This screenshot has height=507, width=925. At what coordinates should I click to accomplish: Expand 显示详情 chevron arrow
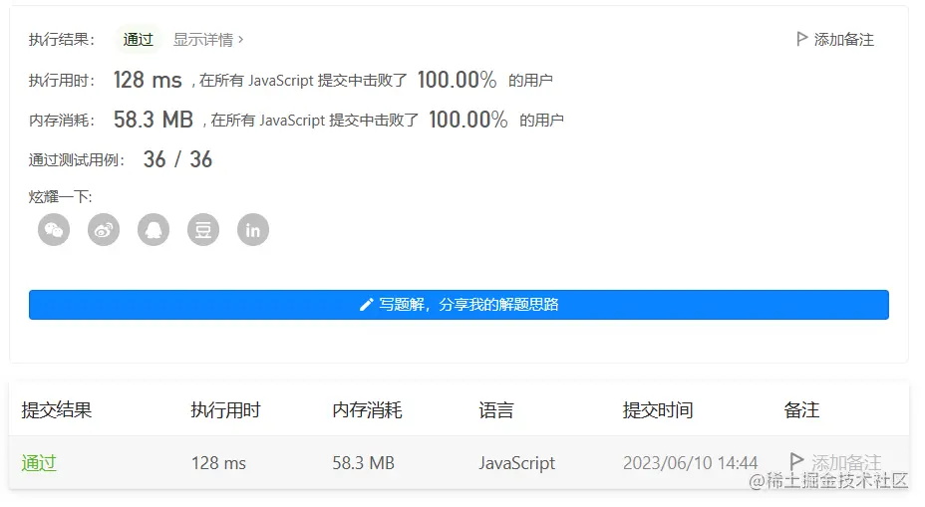coord(240,40)
